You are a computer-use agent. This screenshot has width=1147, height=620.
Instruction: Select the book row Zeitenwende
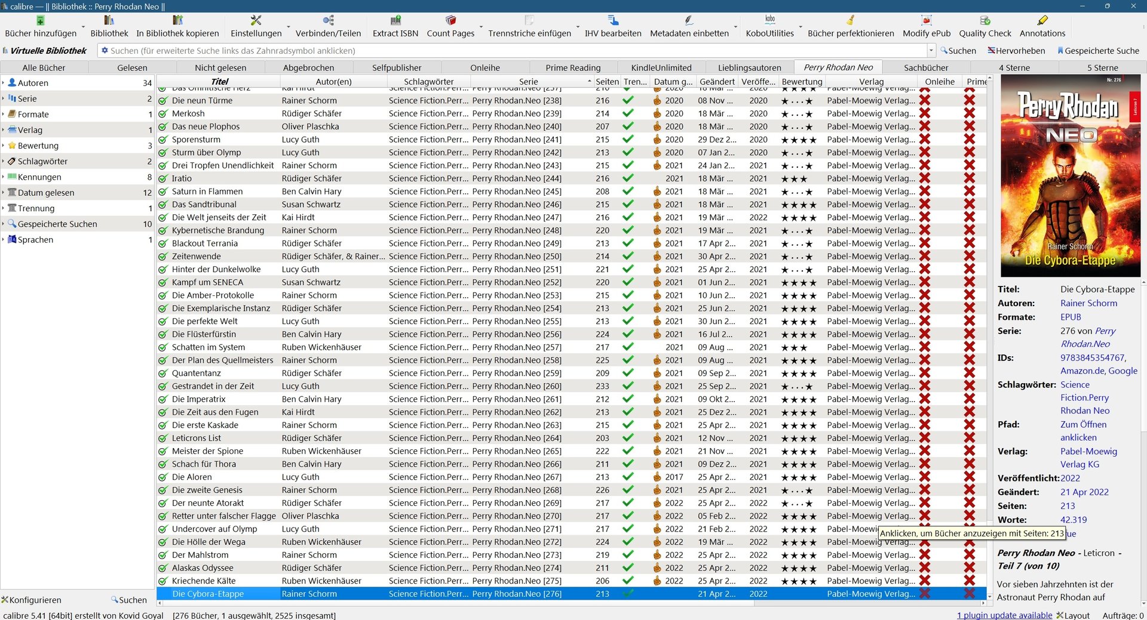click(571, 256)
